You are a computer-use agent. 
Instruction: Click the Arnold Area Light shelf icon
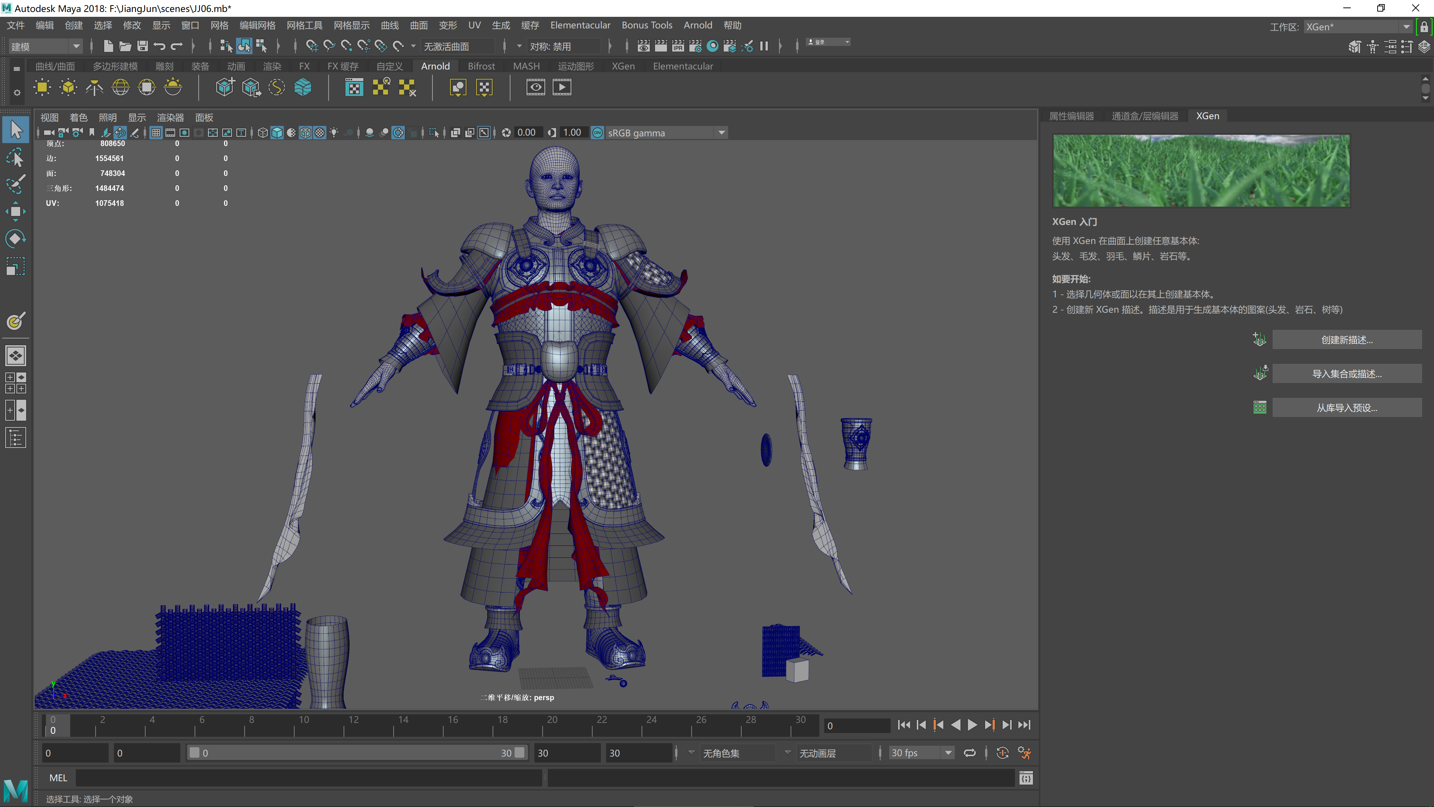(42, 87)
